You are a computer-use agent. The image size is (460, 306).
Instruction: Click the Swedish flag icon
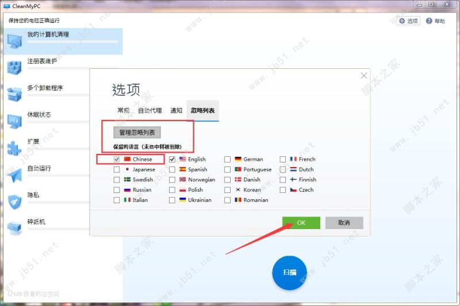[x=127, y=180]
